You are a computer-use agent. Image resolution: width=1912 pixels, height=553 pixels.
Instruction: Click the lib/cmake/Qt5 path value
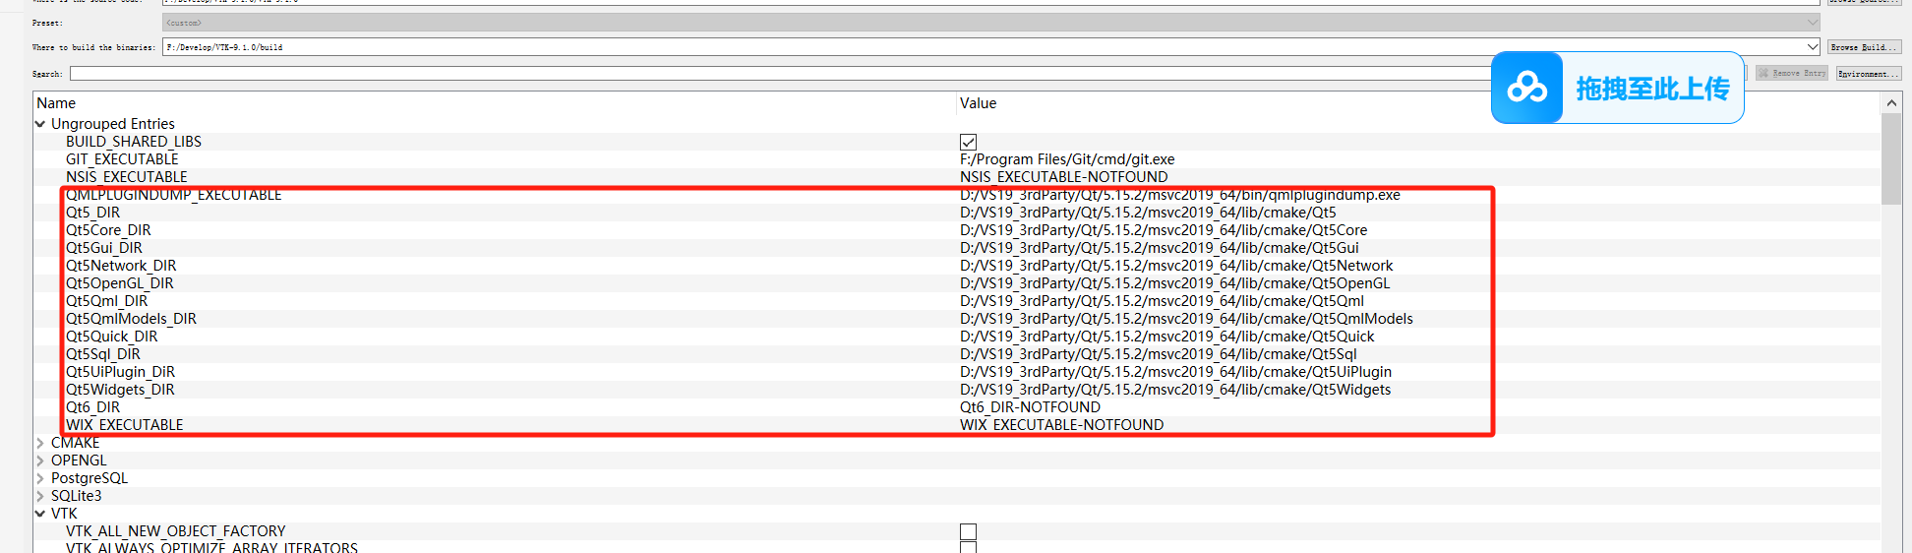(x=1148, y=213)
